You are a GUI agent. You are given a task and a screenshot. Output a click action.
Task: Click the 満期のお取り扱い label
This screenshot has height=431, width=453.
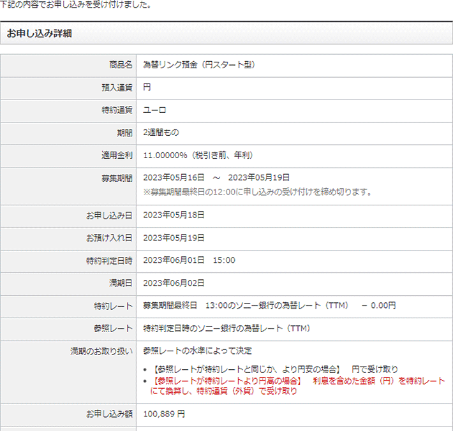(101, 351)
